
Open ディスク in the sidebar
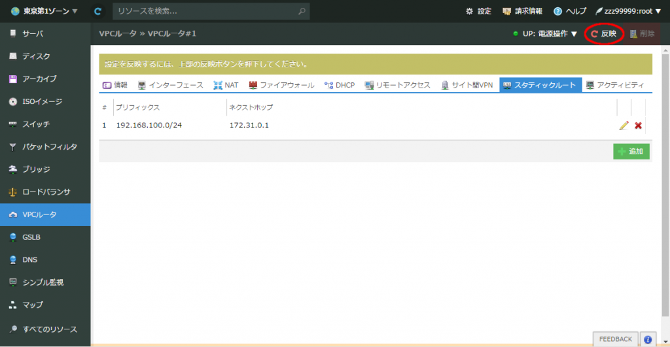[x=36, y=56]
